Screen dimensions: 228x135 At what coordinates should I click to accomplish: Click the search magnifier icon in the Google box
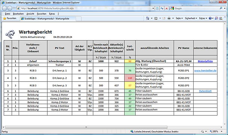click(x=221, y=8)
